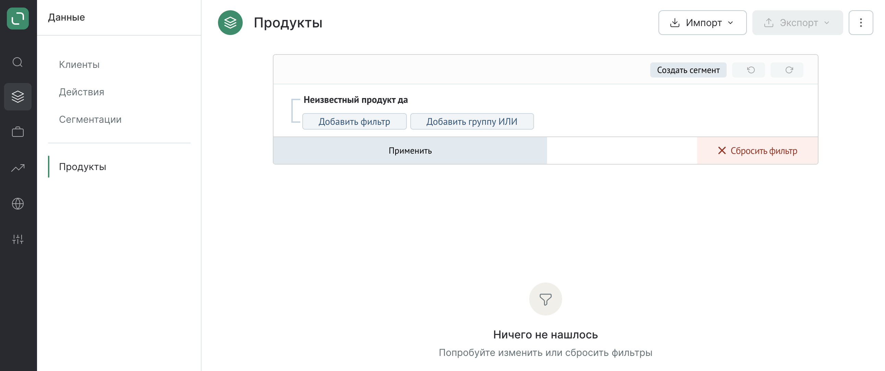Click the Продукты page title
885x371 pixels.
288,23
